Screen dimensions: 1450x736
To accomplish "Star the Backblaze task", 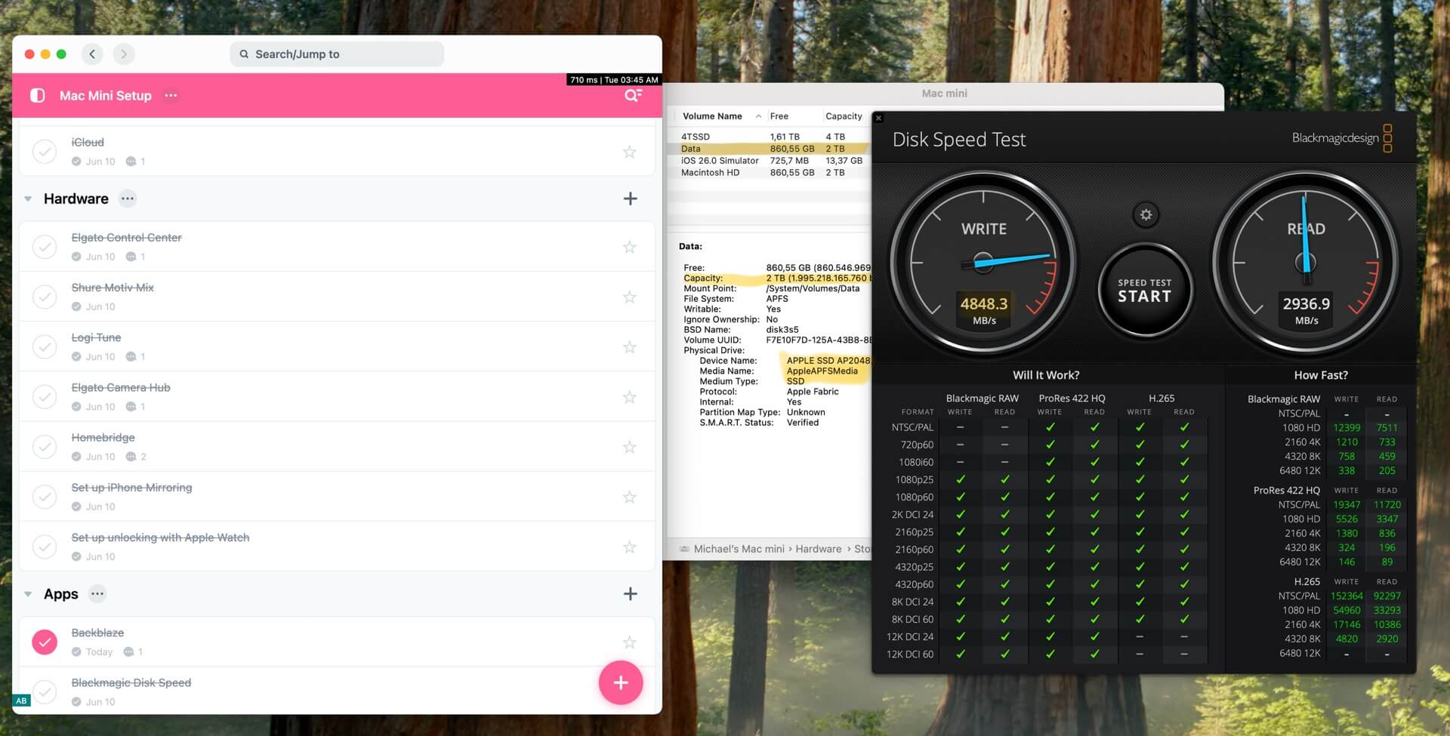I will tap(629, 642).
